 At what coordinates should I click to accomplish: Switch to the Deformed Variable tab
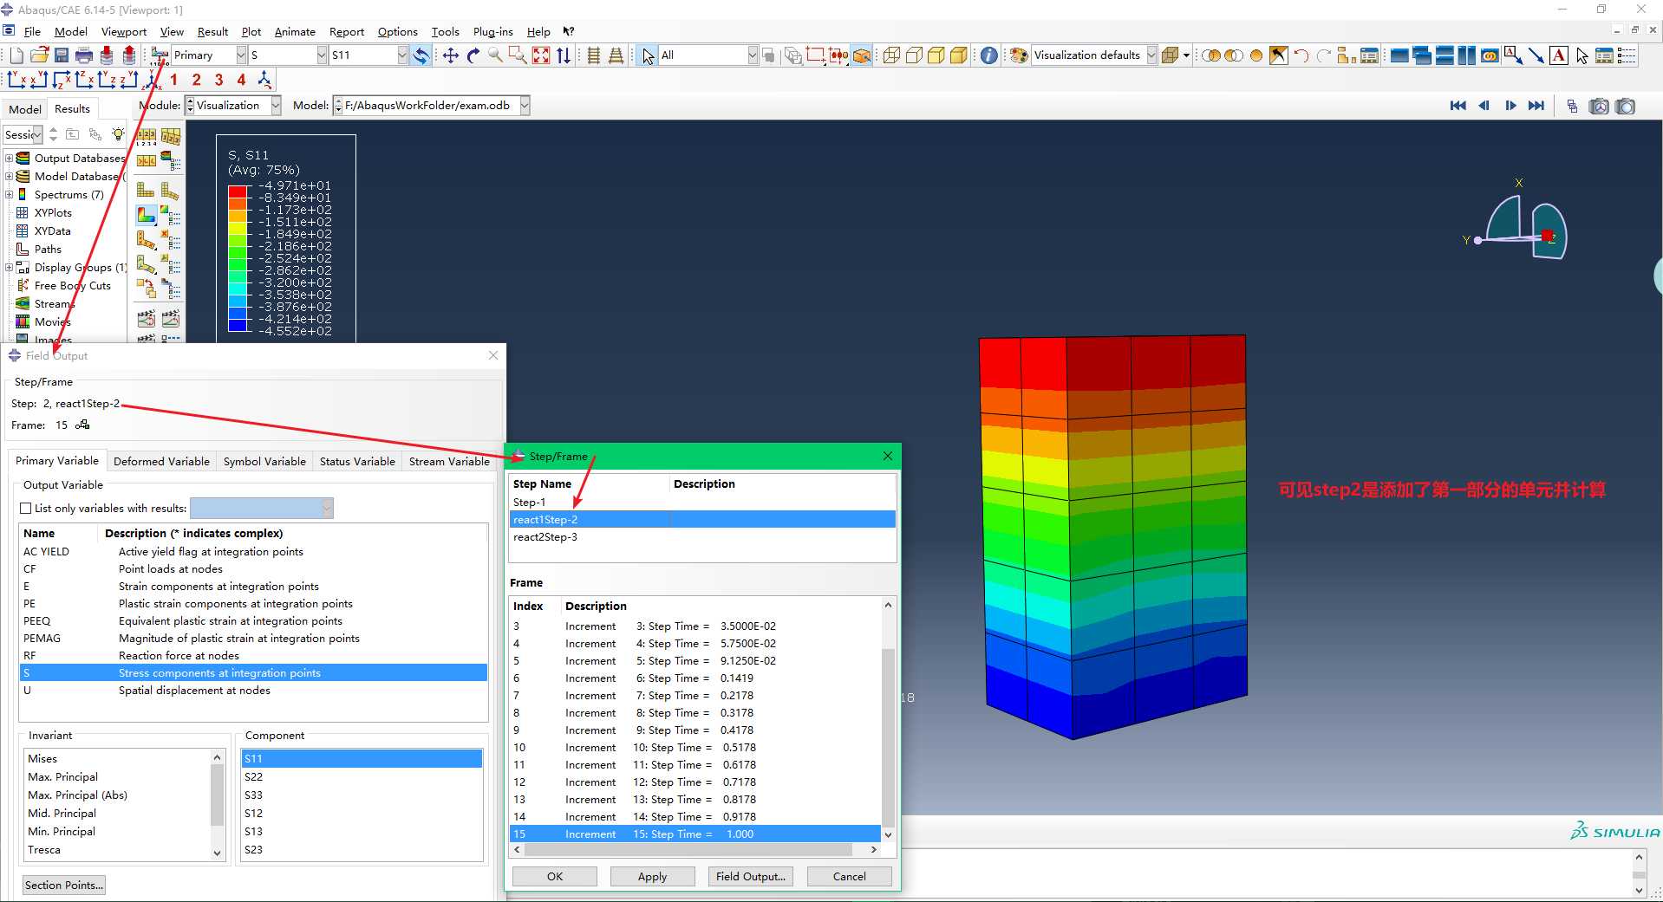pos(161,462)
